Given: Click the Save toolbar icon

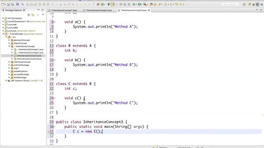Looking at the screenshot, I should pos(9,5).
